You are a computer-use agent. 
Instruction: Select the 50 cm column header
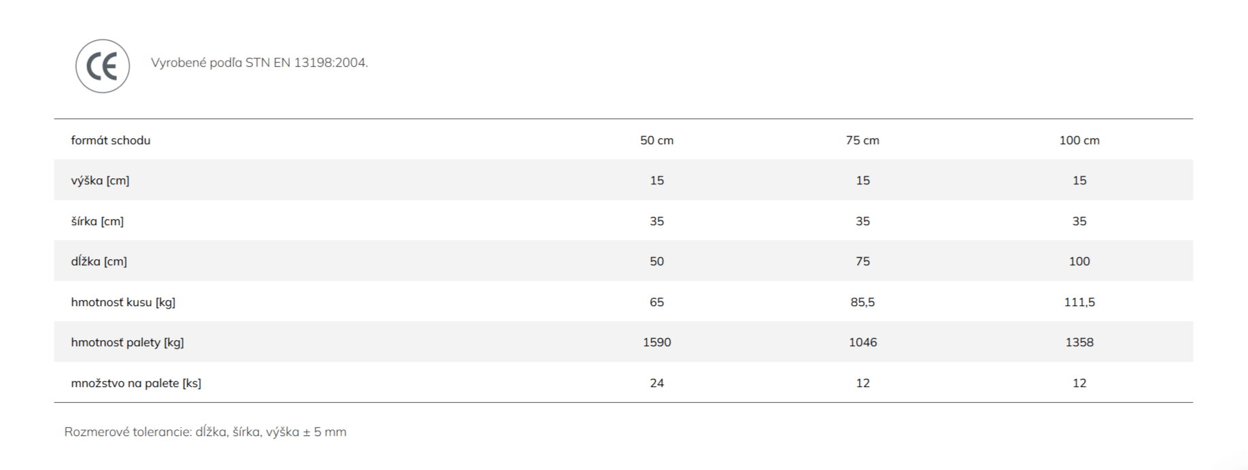(657, 140)
